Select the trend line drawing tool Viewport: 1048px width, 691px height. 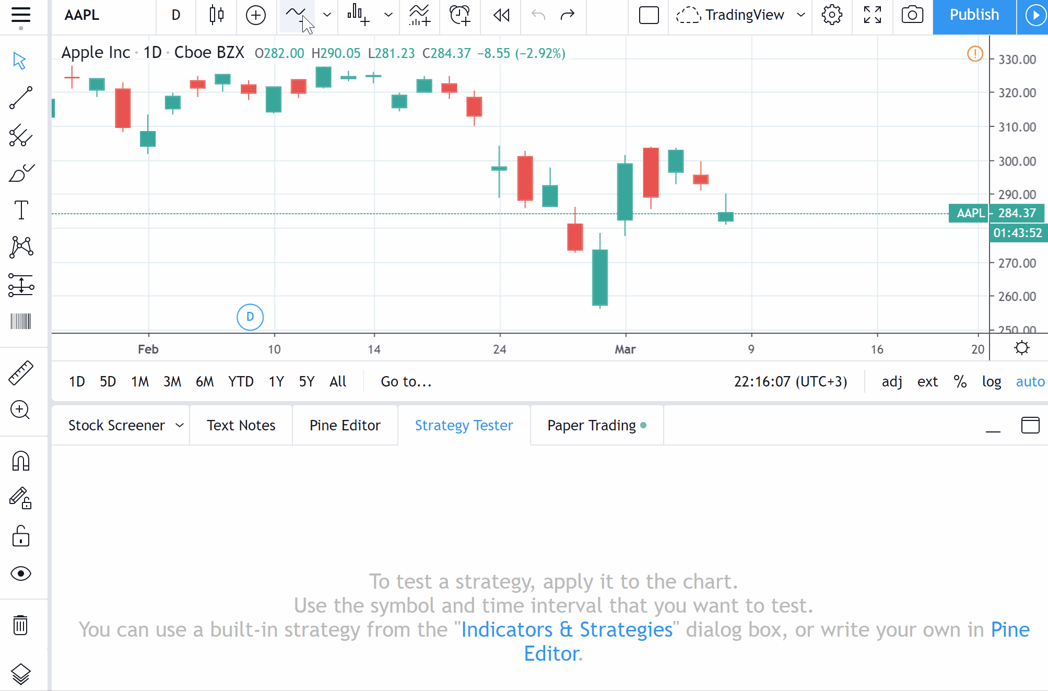21,98
